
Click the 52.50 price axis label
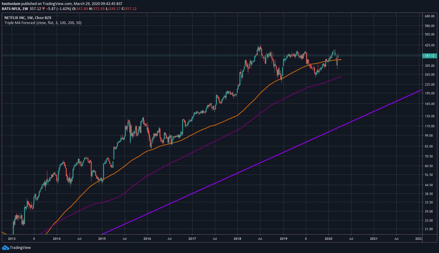click(x=429, y=175)
